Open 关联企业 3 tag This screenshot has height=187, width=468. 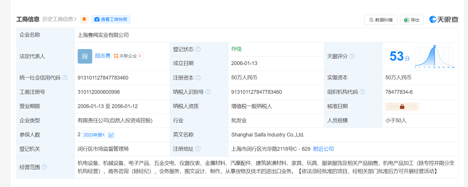pos(127,56)
